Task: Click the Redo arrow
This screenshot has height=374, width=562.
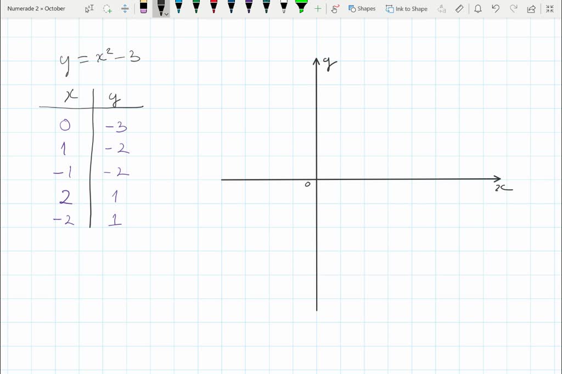Action: click(513, 9)
